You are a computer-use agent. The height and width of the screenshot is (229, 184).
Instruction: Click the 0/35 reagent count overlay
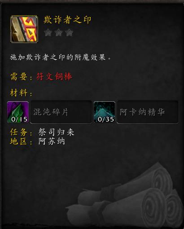106,119
